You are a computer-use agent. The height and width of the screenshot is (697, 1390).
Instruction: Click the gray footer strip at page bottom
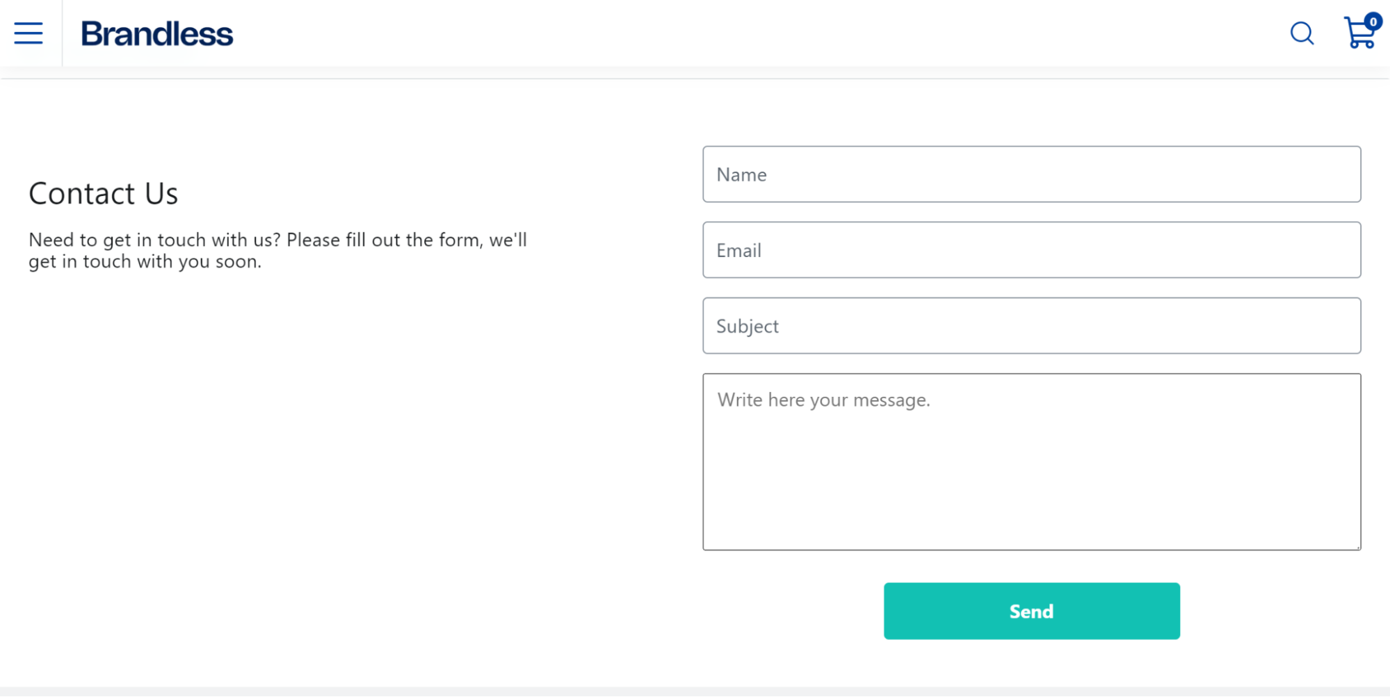[695, 692]
